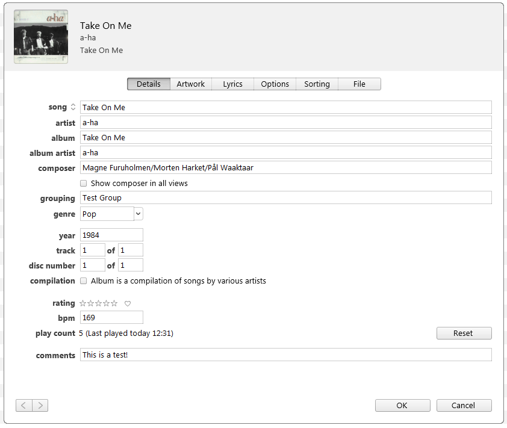Click the comments field
Viewport: 507px width, 428px height.
point(286,355)
